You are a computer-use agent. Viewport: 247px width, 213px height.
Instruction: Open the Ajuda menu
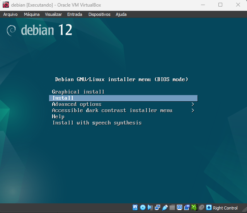121,14
